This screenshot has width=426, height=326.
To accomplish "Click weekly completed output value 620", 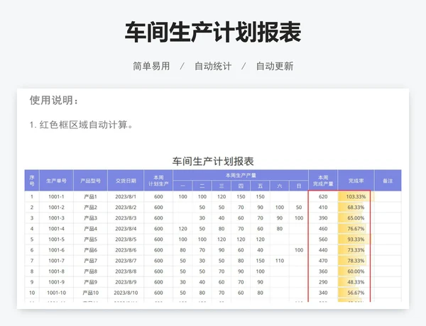I will (x=323, y=196).
